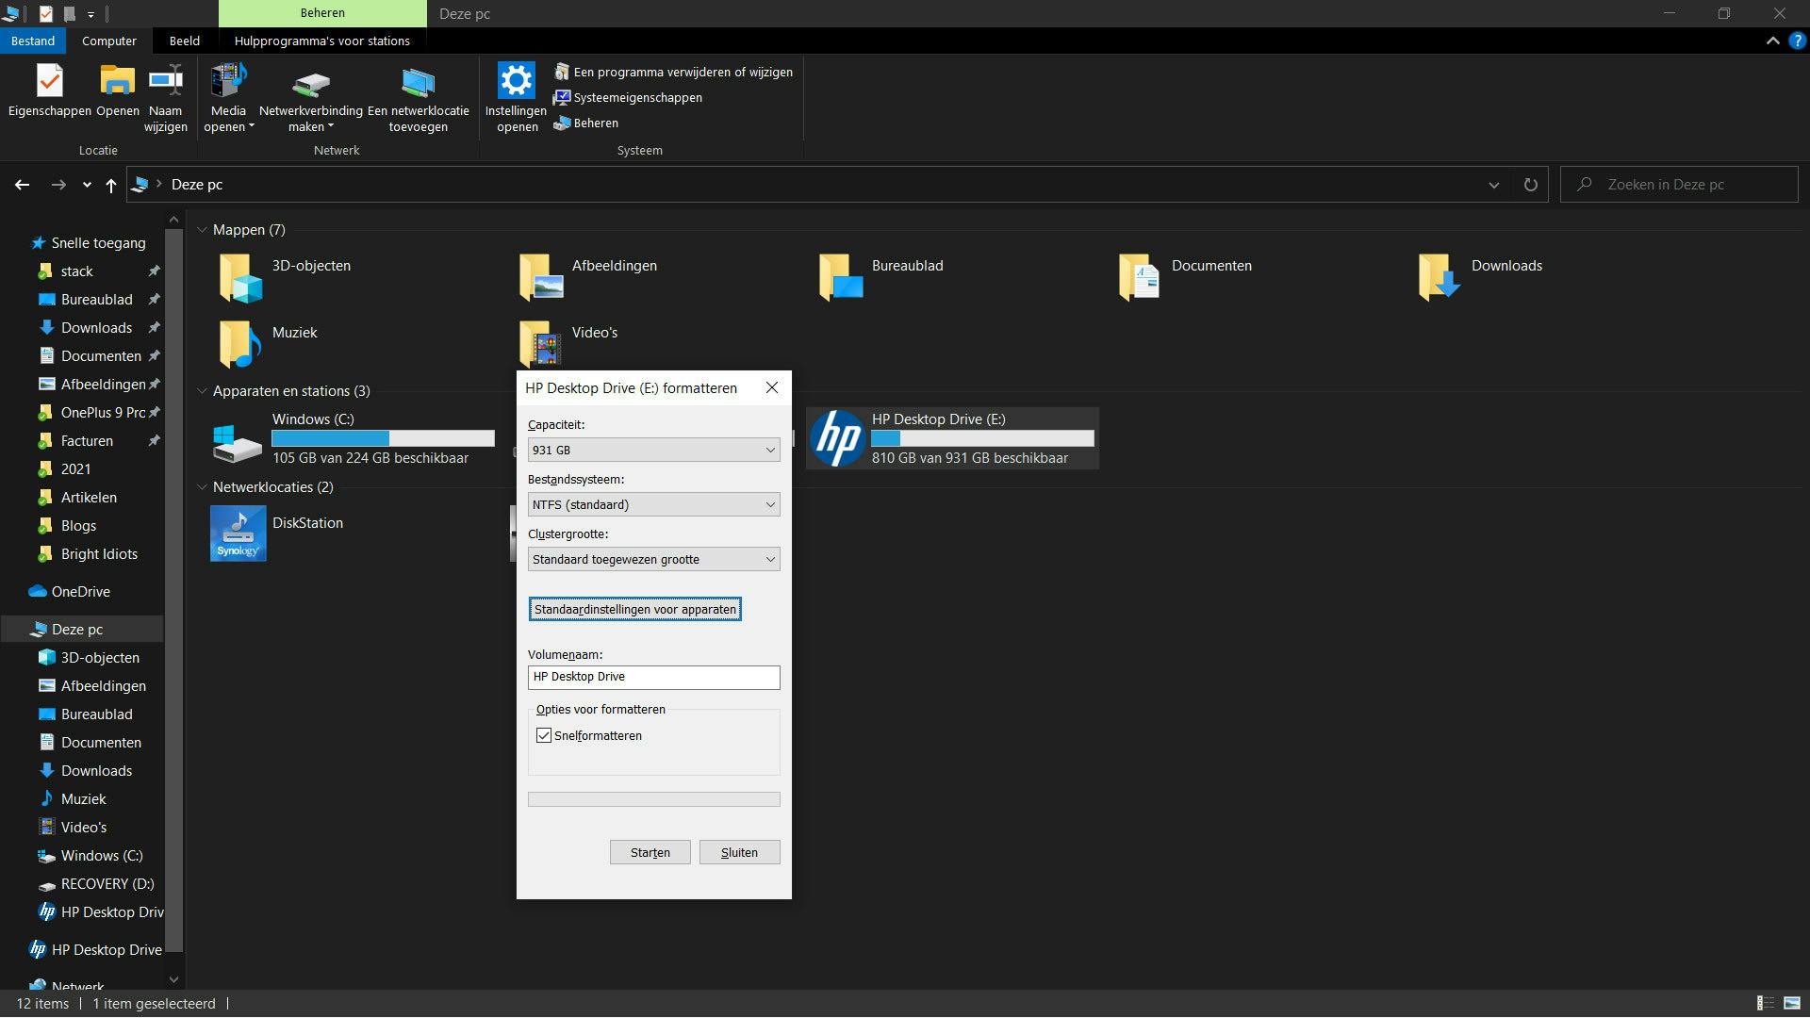Open the Capaciteit dropdown

point(653,451)
